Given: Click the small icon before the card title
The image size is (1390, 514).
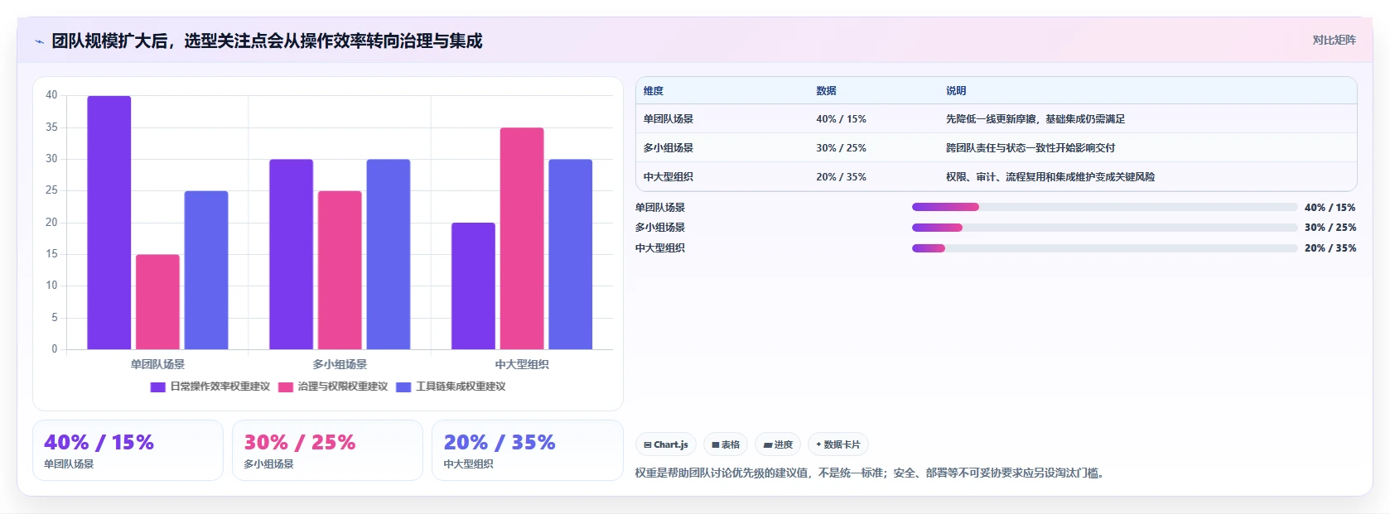Looking at the screenshot, I should [x=39, y=41].
